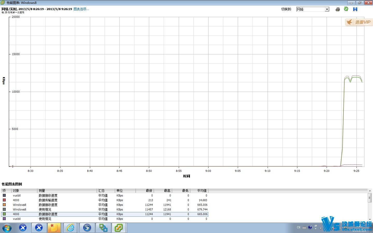The height and width of the screenshot is (233, 373).
Task: Open the sticky notes taskbar icon
Action: tap(54, 228)
